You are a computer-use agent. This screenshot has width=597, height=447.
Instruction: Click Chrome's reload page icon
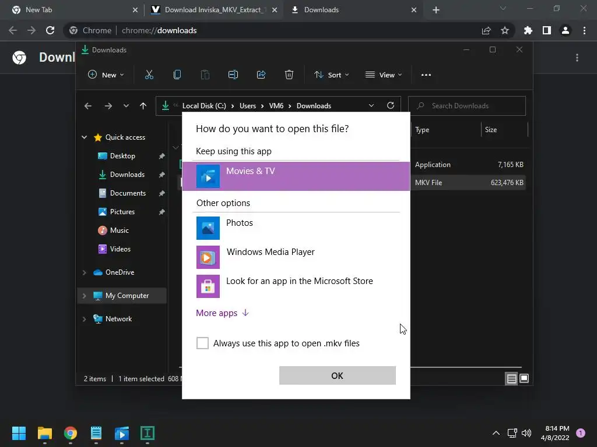pos(50,30)
